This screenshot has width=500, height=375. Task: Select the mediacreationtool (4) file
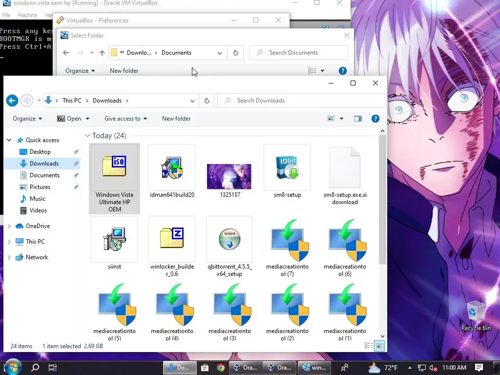[172, 312]
